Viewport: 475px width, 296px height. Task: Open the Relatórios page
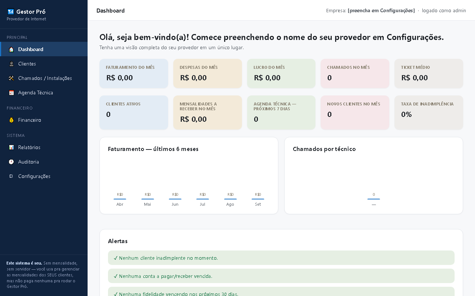point(44,147)
